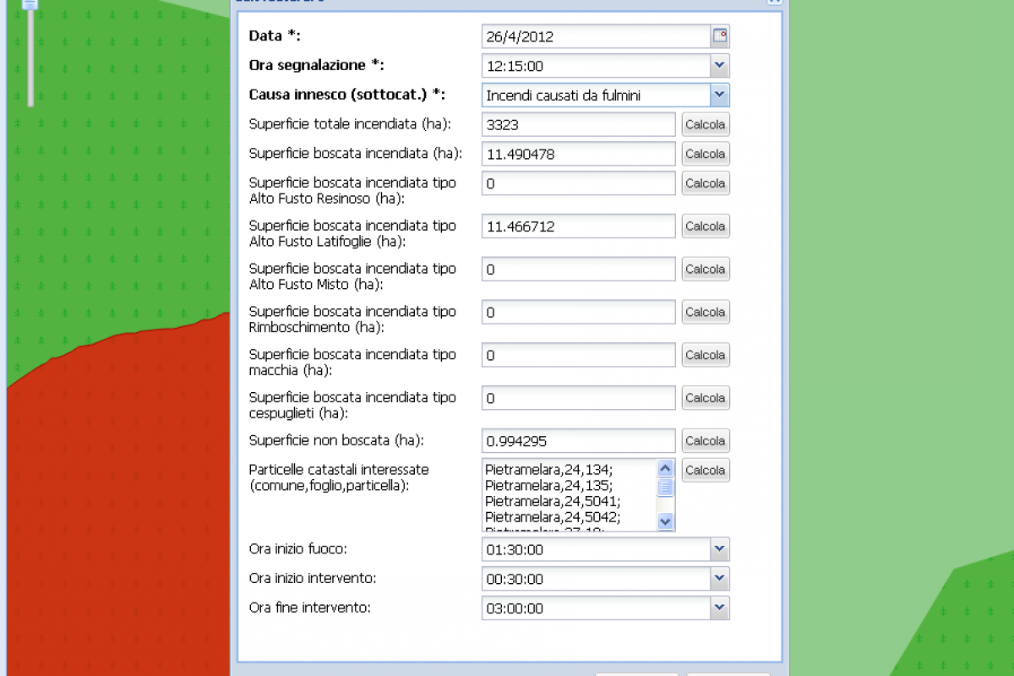This screenshot has height=676, width=1014.
Task: Click the macchia surface value field
Action: (x=579, y=355)
